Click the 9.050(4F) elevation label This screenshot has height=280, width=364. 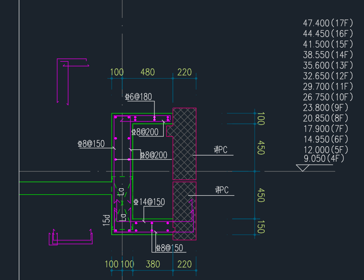(x=324, y=159)
